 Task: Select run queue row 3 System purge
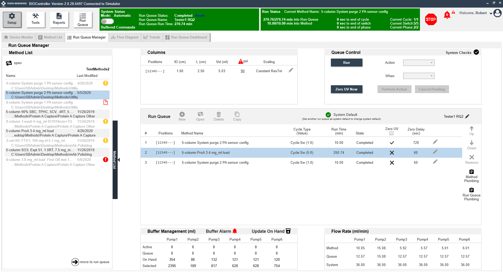coord(301,163)
